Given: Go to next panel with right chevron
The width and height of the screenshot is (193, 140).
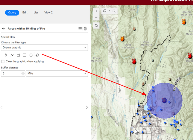Looking at the screenshot, I should pyautogui.click(x=87, y=107).
